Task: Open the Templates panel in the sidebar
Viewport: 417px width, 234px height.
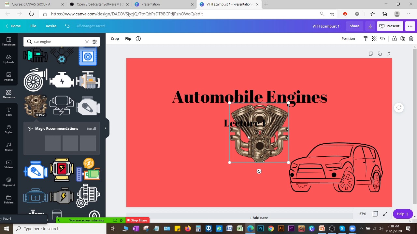Action: (9, 41)
